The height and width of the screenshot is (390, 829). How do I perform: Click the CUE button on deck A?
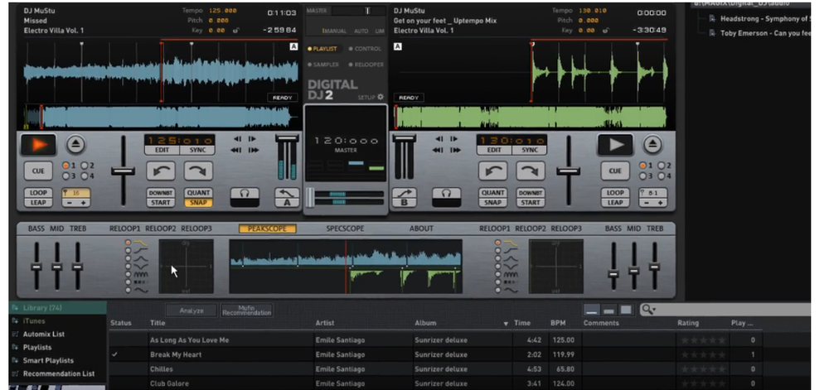pos(38,171)
